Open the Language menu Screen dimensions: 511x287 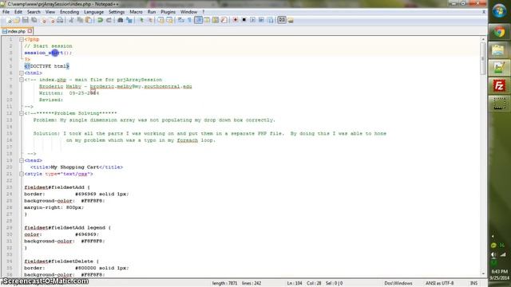(x=93, y=12)
